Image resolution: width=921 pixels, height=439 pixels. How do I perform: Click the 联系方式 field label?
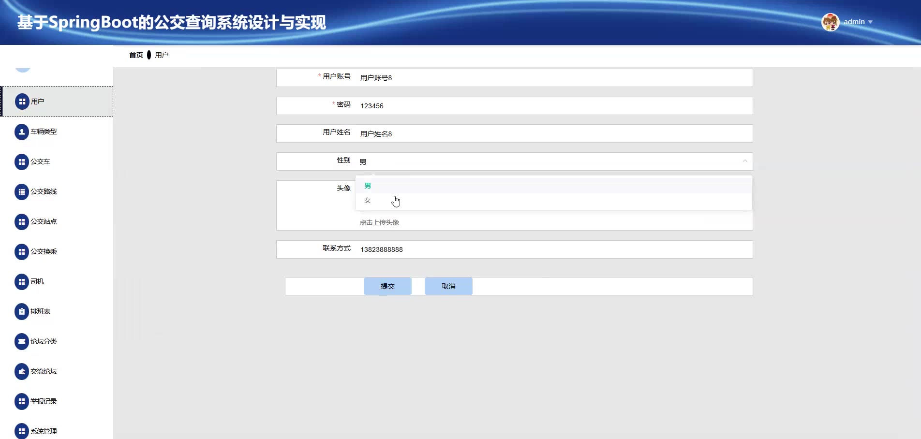(x=337, y=248)
